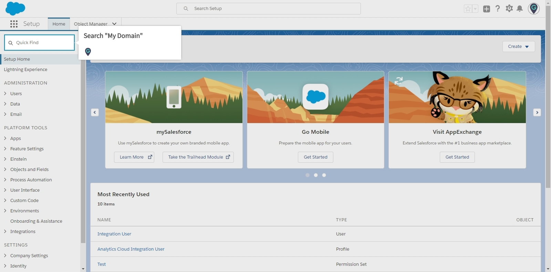Click the Quick Find box
Screen dimensions: 551x272
pyautogui.click(x=40, y=42)
